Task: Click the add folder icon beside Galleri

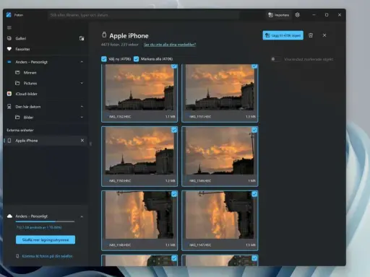Action: point(82,38)
